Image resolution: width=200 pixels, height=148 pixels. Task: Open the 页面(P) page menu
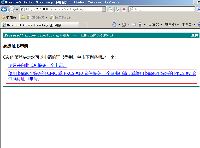point(155,24)
